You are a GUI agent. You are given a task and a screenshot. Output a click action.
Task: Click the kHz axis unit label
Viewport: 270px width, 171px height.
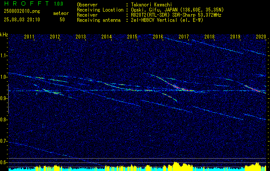point(4,35)
